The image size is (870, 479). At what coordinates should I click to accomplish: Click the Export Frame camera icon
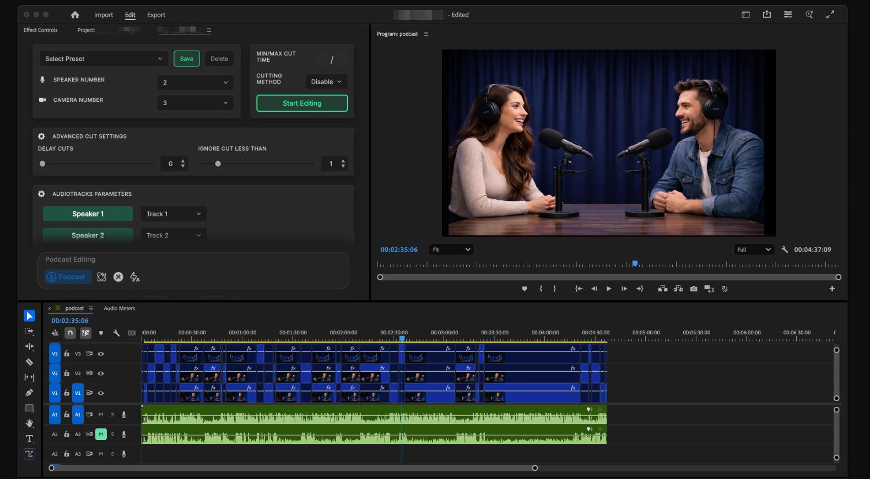pyautogui.click(x=694, y=289)
